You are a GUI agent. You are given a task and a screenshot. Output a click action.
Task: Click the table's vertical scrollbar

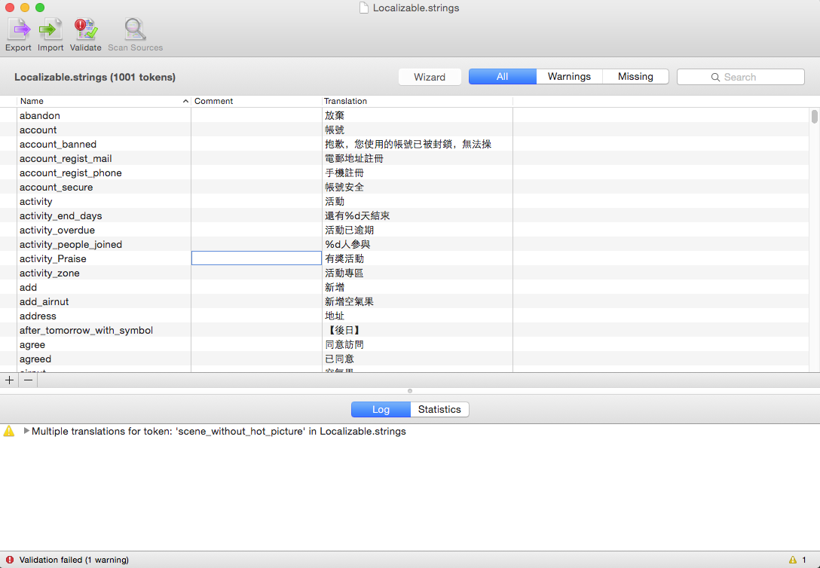pos(814,118)
